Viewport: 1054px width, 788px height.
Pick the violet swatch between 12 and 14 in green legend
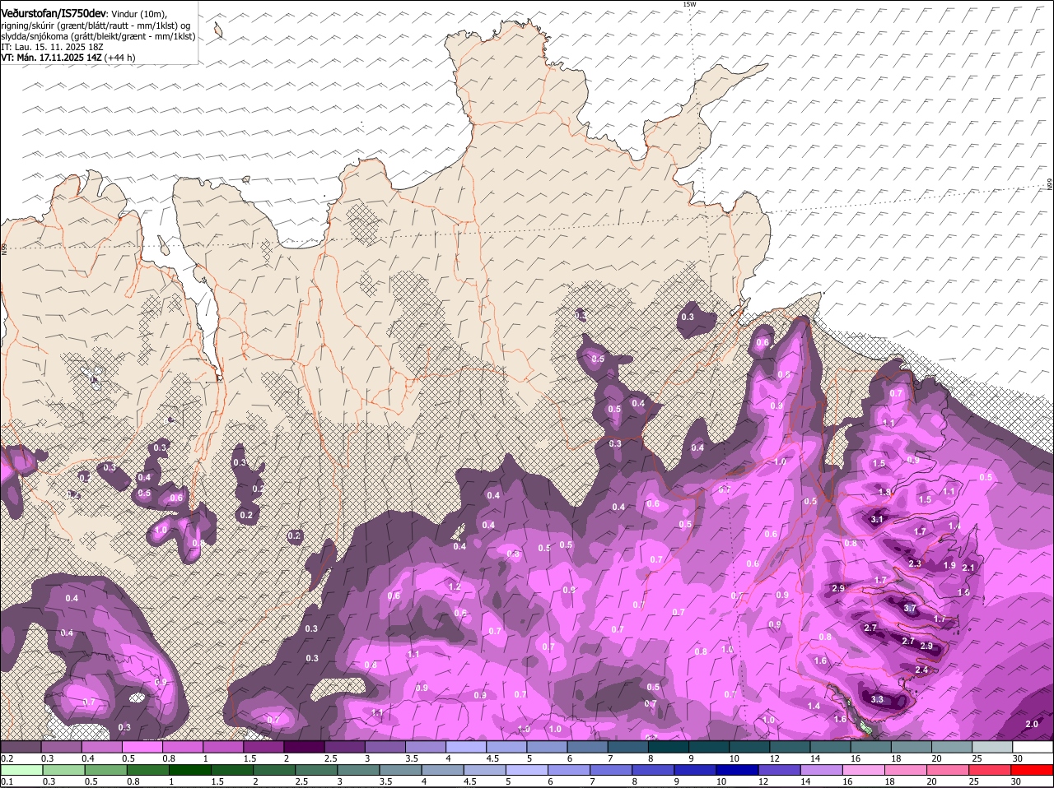click(780, 770)
